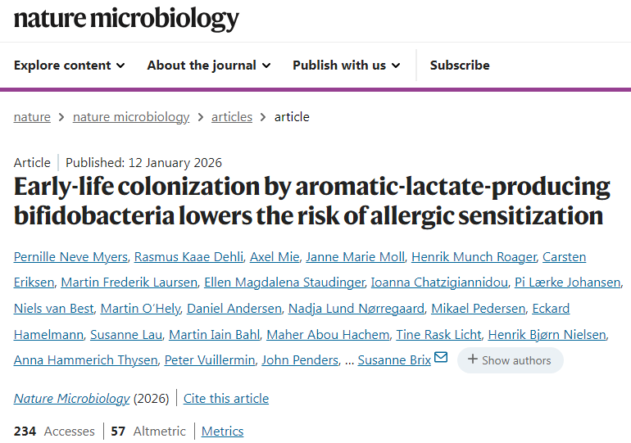The image size is (631, 443).
Task: Click author Henrik Munch Roager
Action: pos(474,257)
